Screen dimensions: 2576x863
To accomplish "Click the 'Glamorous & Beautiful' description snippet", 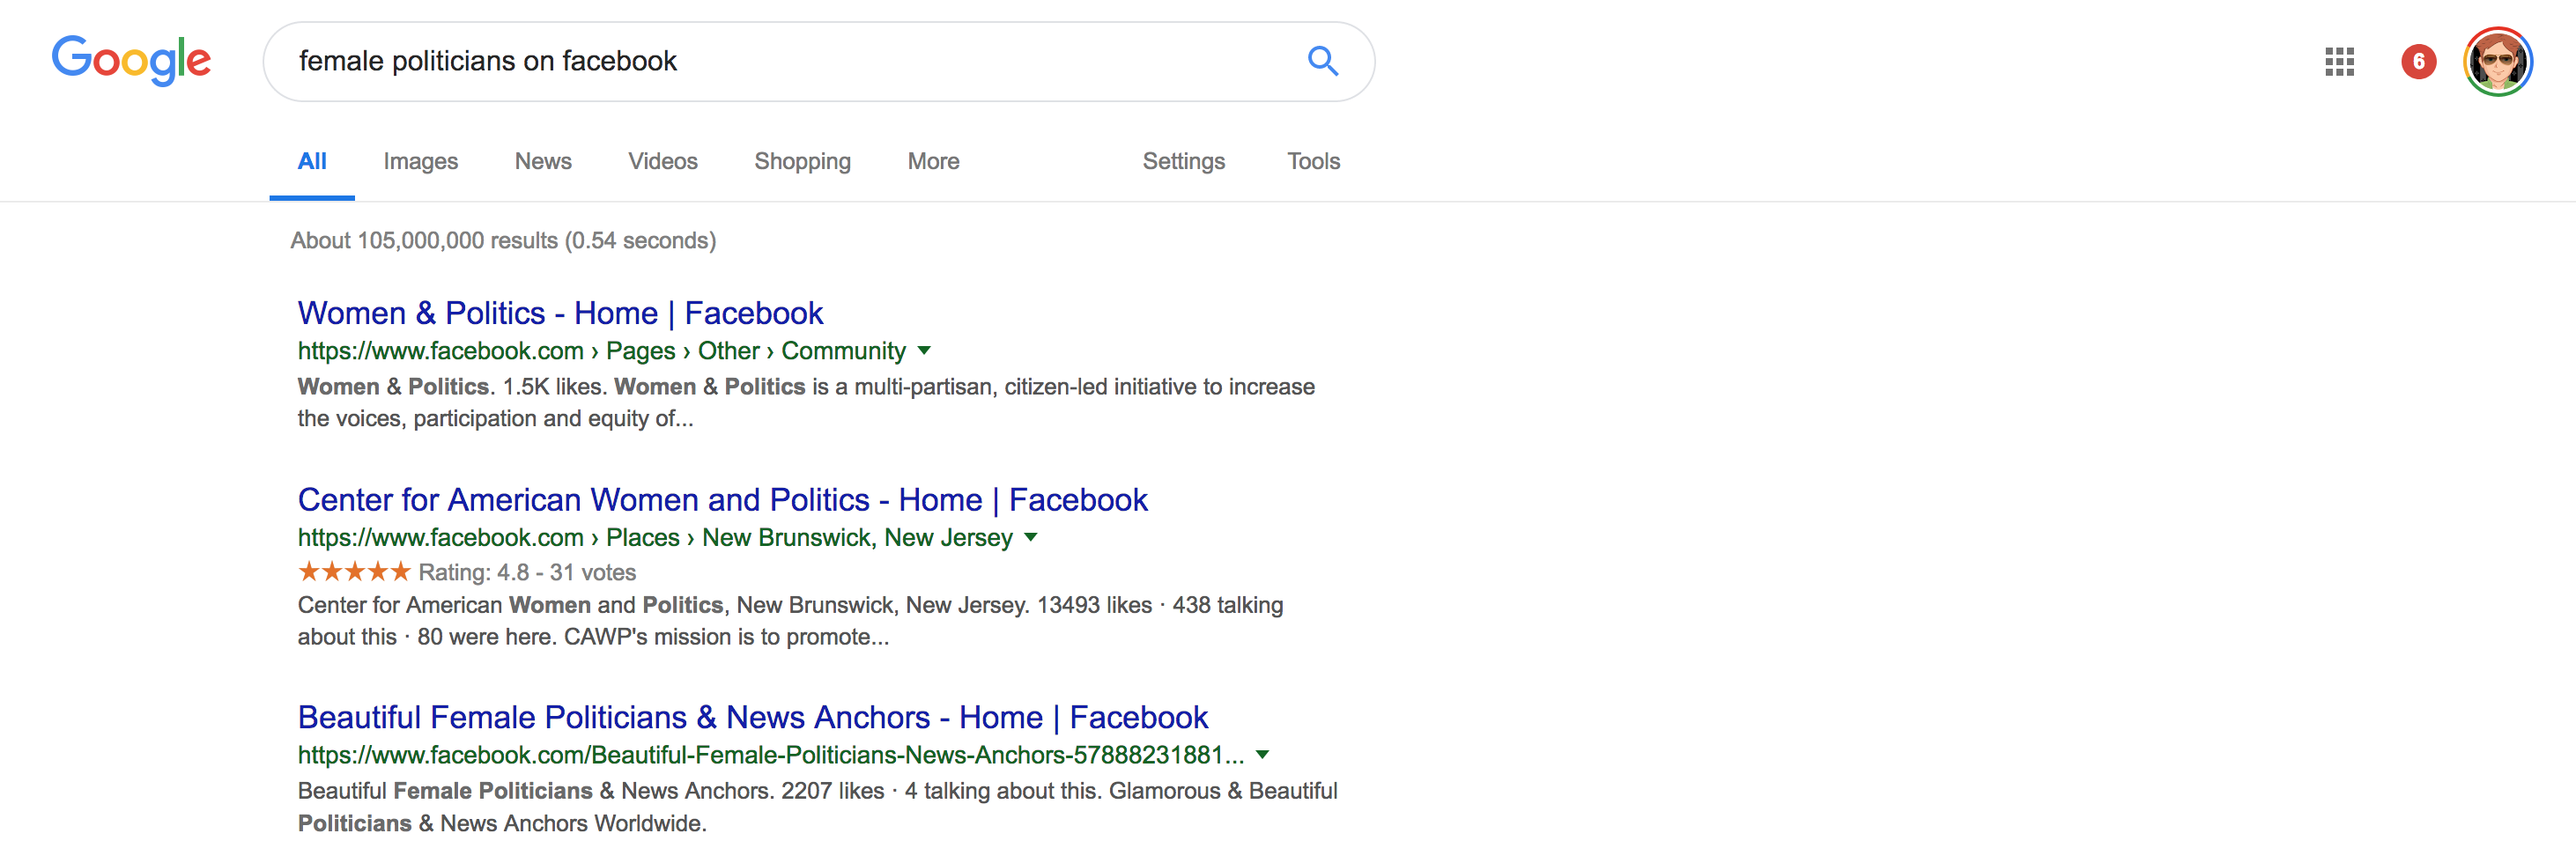I will pyautogui.click(x=817, y=807).
